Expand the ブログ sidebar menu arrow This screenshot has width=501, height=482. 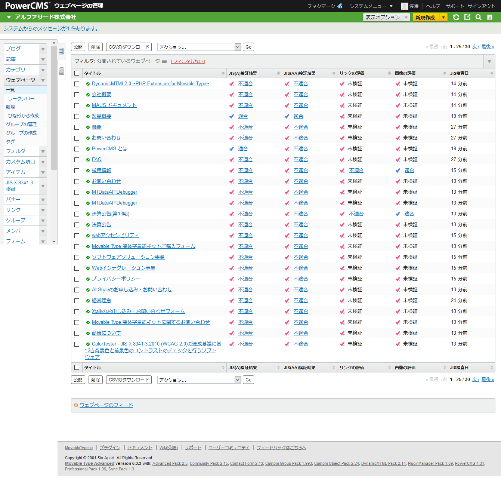43,49
